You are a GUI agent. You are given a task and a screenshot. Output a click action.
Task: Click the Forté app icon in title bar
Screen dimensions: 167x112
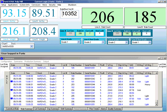[2, 2]
